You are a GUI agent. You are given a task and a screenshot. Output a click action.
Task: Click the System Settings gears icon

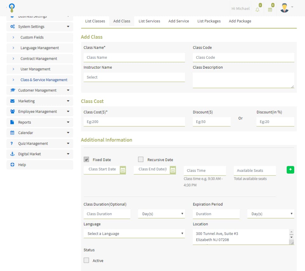(12, 26)
